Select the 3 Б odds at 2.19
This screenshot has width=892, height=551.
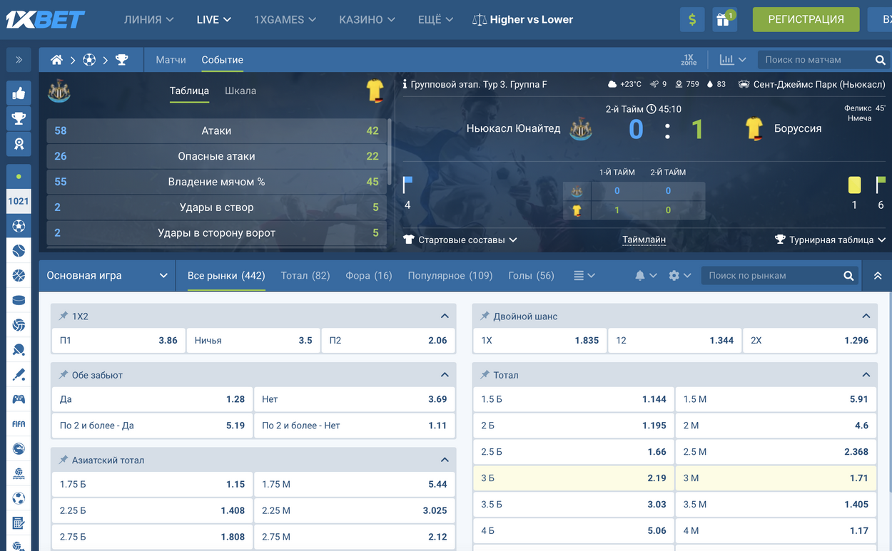click(572, 478)
